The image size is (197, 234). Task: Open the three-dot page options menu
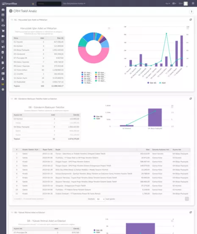point(191,11)
